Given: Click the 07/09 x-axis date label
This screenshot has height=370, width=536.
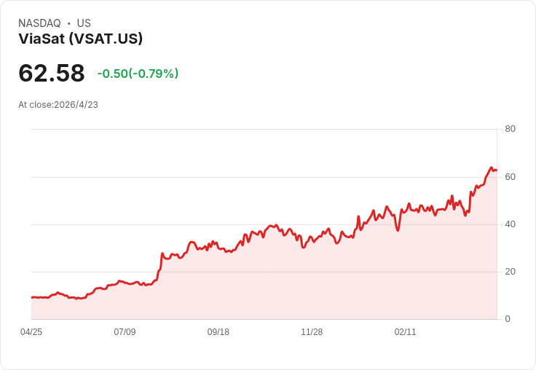Looking at the screenshot, I should [x=125, y=332].
